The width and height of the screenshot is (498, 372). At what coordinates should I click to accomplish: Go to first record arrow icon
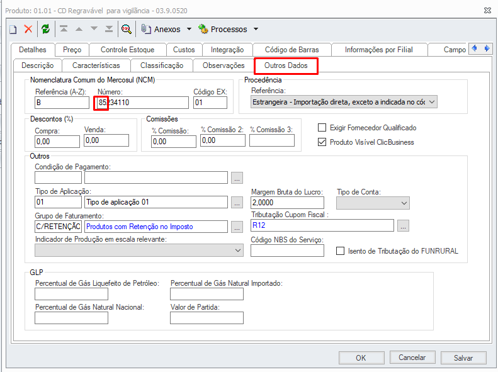click(x=64, y=29)
